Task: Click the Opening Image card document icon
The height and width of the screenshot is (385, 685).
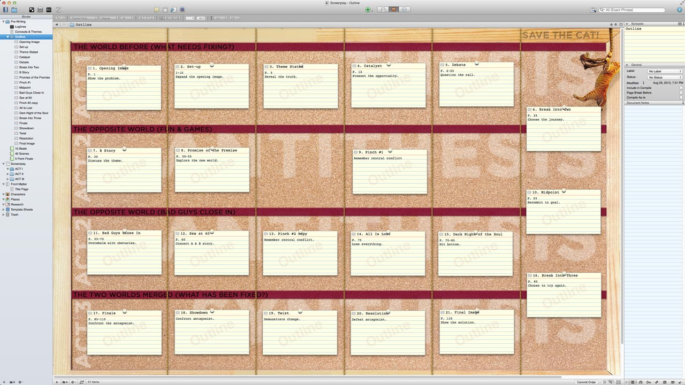Action: tap(89, 68)
